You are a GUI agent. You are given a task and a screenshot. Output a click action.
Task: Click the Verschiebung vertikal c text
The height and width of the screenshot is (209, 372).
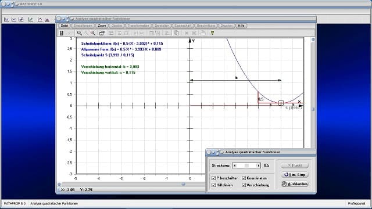click(x=108, y=73)
